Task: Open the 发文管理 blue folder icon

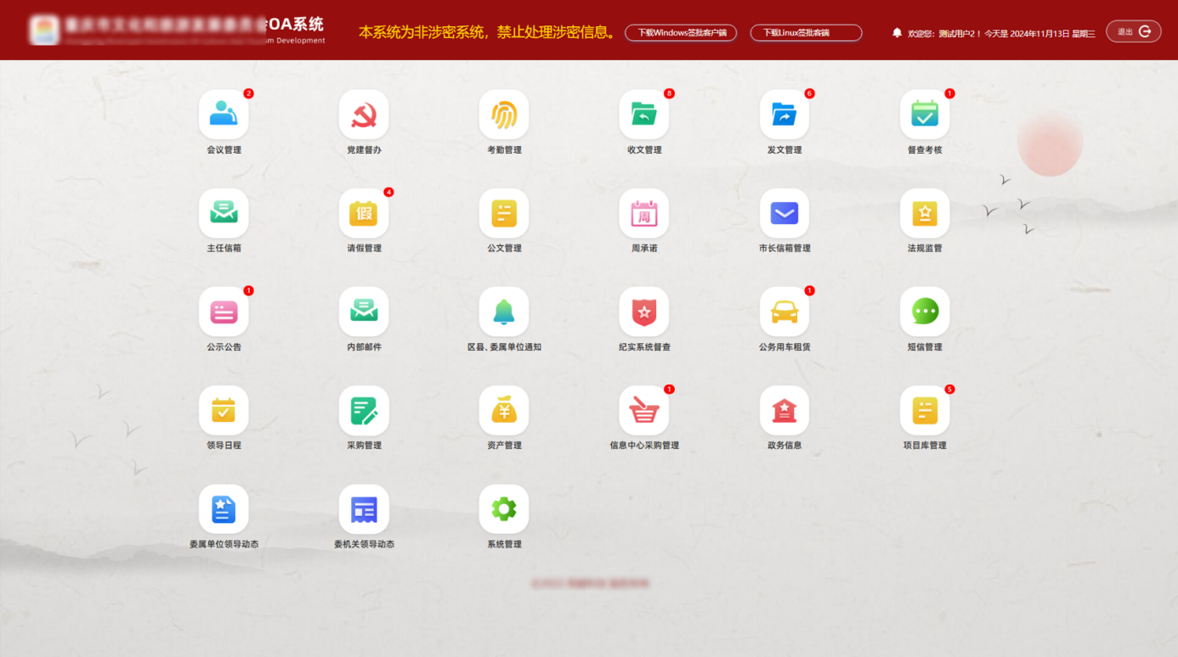Action: click(x=784, y=115)
